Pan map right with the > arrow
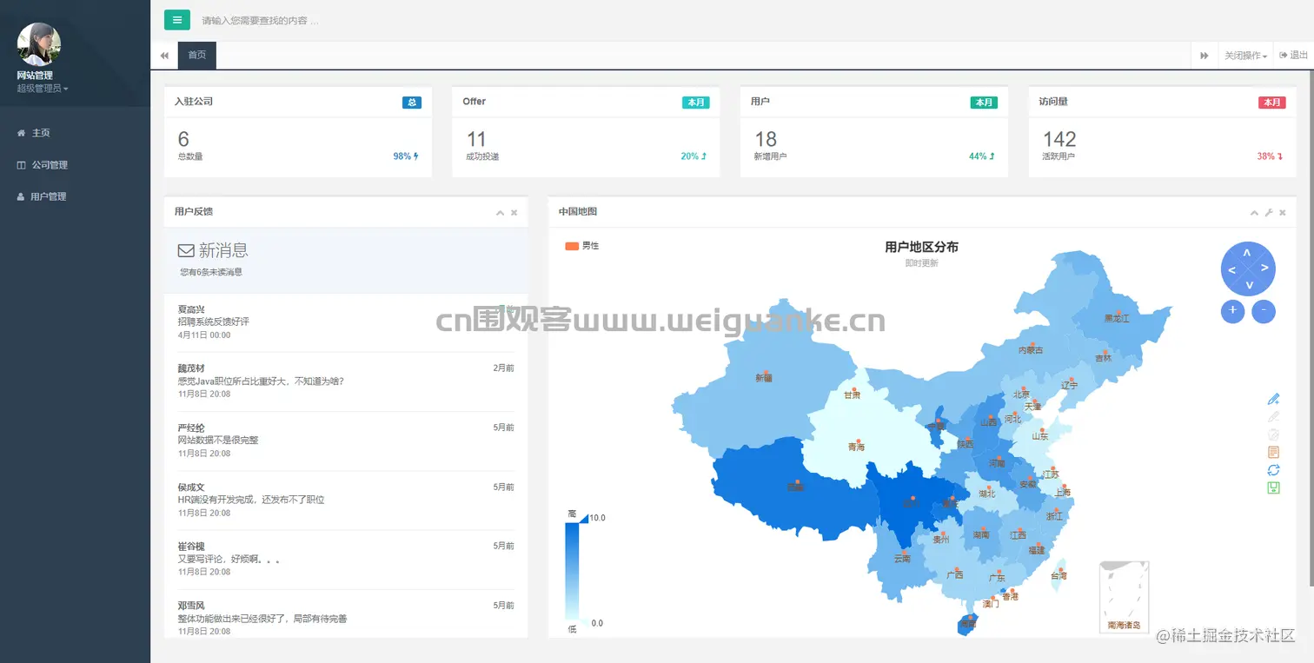1314x663 pixels. tap(1264, 268)
